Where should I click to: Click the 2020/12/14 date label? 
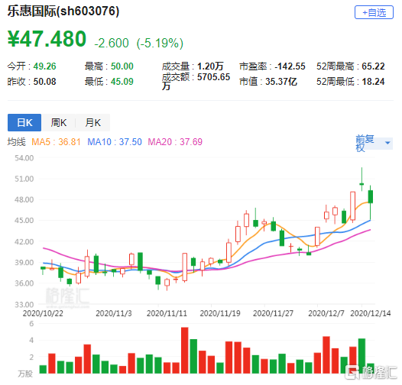click(371, 313)
